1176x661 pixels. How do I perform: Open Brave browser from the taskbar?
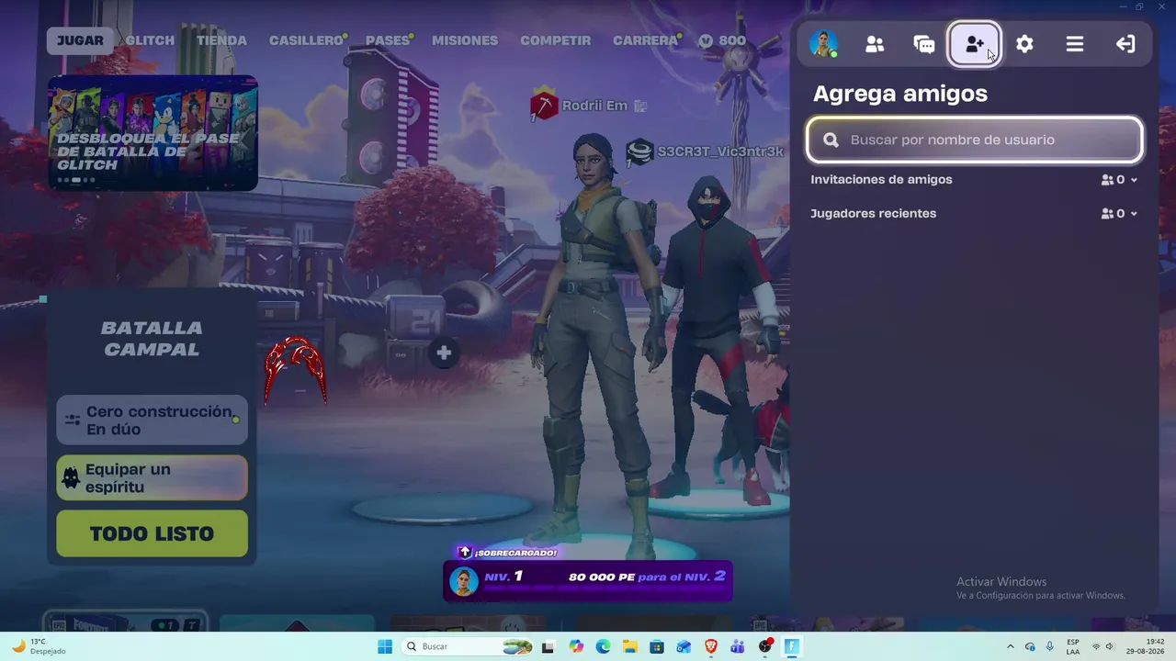tap(711, 646)
